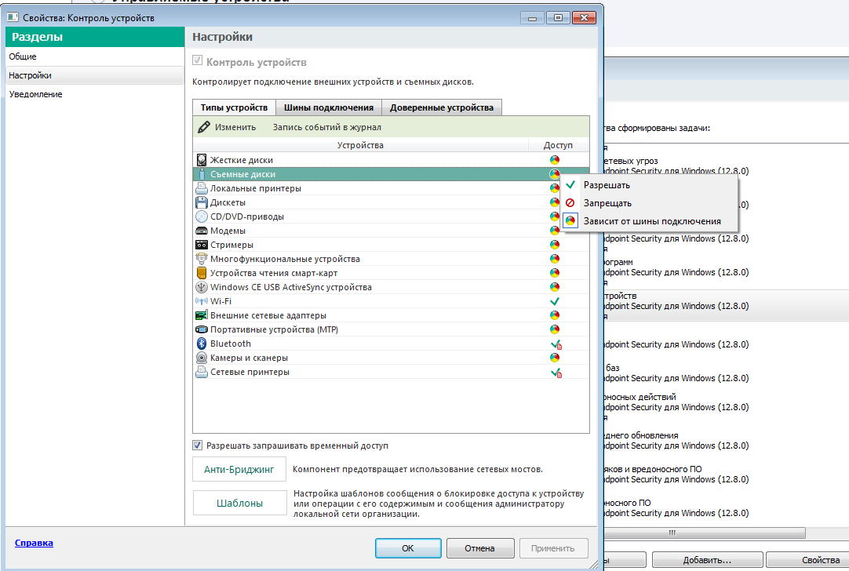
Task: Click the Hard disks (Жесткие диски) device icon
Action: (x=202, y=160)
